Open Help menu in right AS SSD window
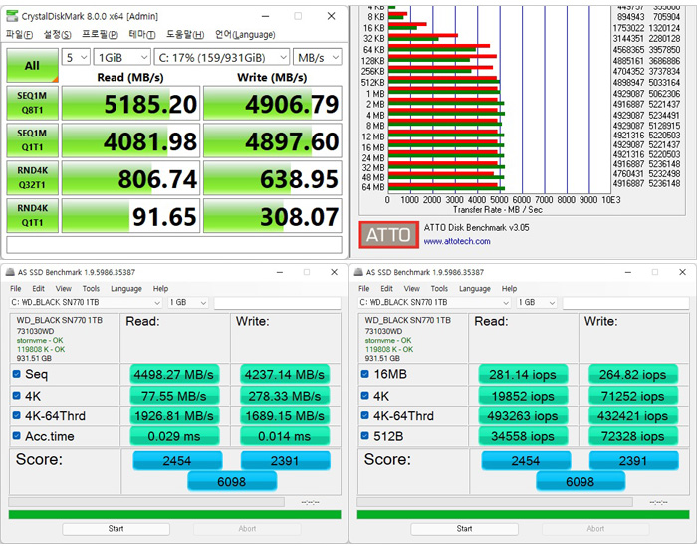Image resolution: width=697 pixels, height=546 pixels. [x=510, y=289]
